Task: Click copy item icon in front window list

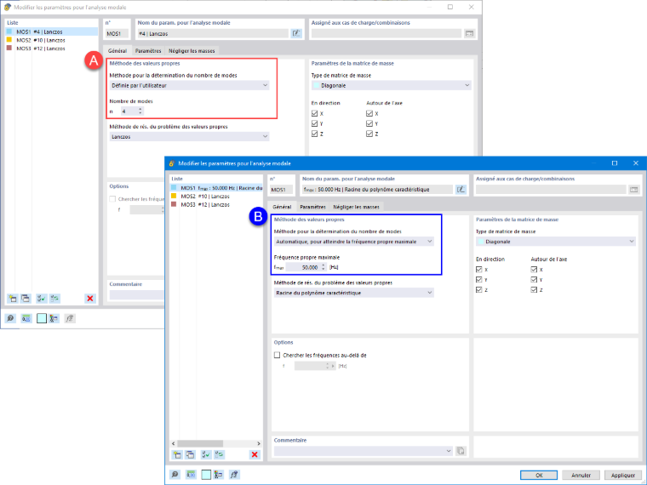Action: click(x=190, y=454)
